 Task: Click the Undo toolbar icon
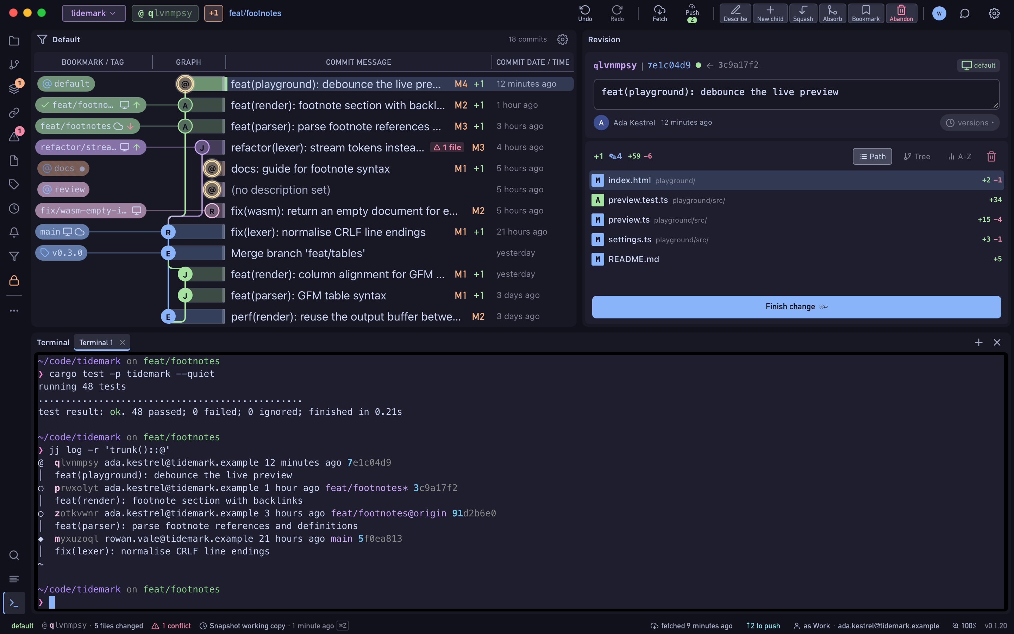[x=585, y=13]
